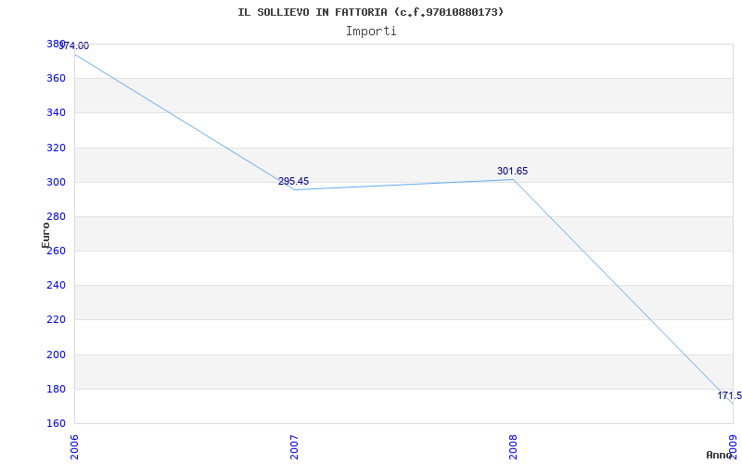Click the 200 y-axis tick label

[x=56, y=354]
